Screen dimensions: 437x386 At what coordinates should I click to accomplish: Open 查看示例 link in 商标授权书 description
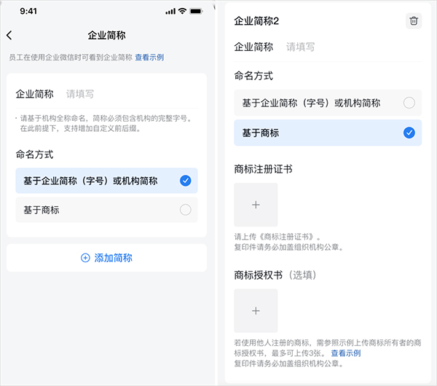(346, 353)
